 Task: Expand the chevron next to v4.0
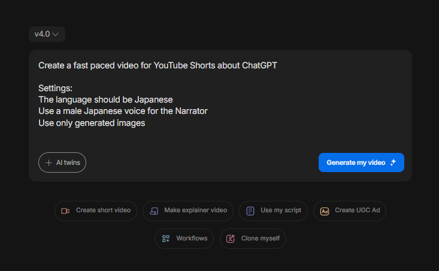tap(56, 35)
